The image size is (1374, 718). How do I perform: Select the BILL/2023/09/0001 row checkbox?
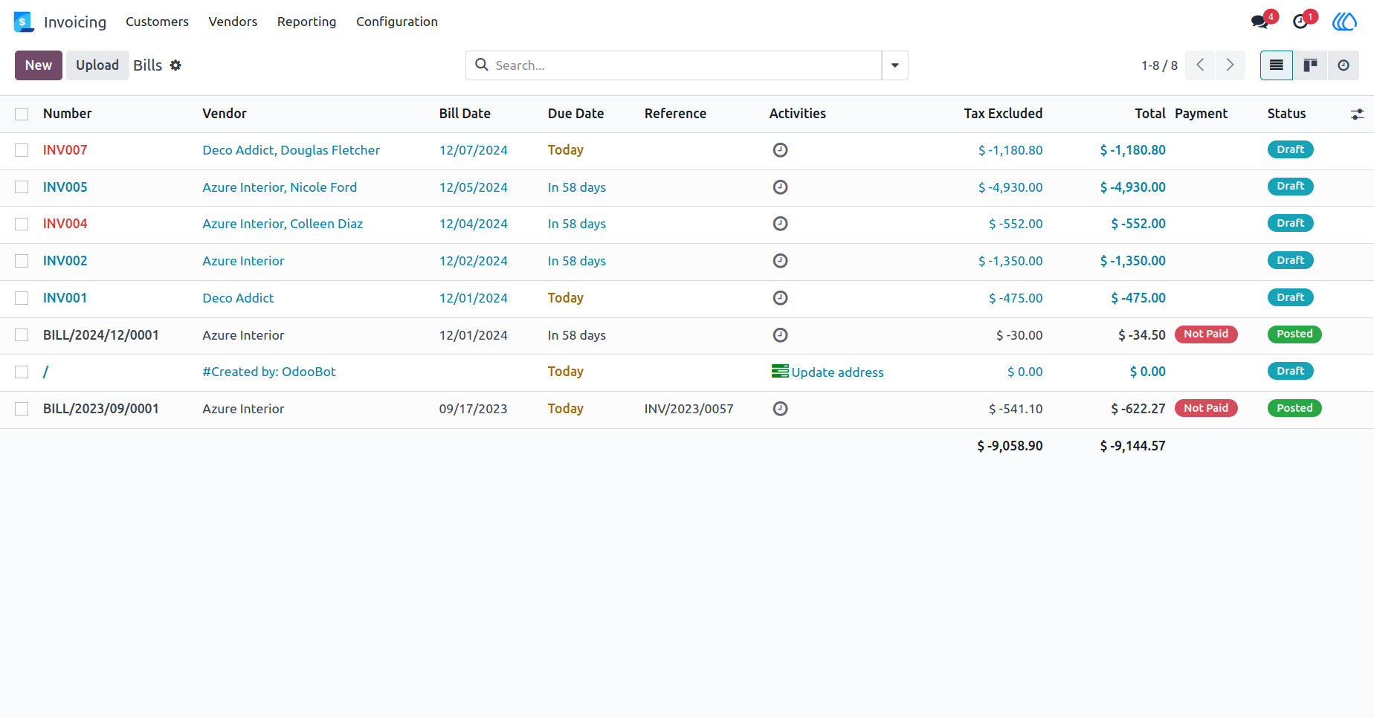click(x=22, y=409)
